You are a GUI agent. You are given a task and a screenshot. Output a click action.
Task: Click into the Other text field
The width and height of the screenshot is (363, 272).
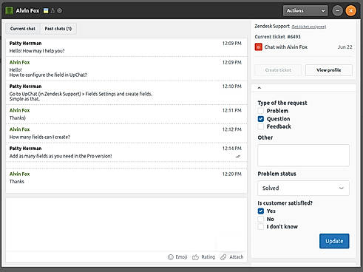click(x=303, y=155)
